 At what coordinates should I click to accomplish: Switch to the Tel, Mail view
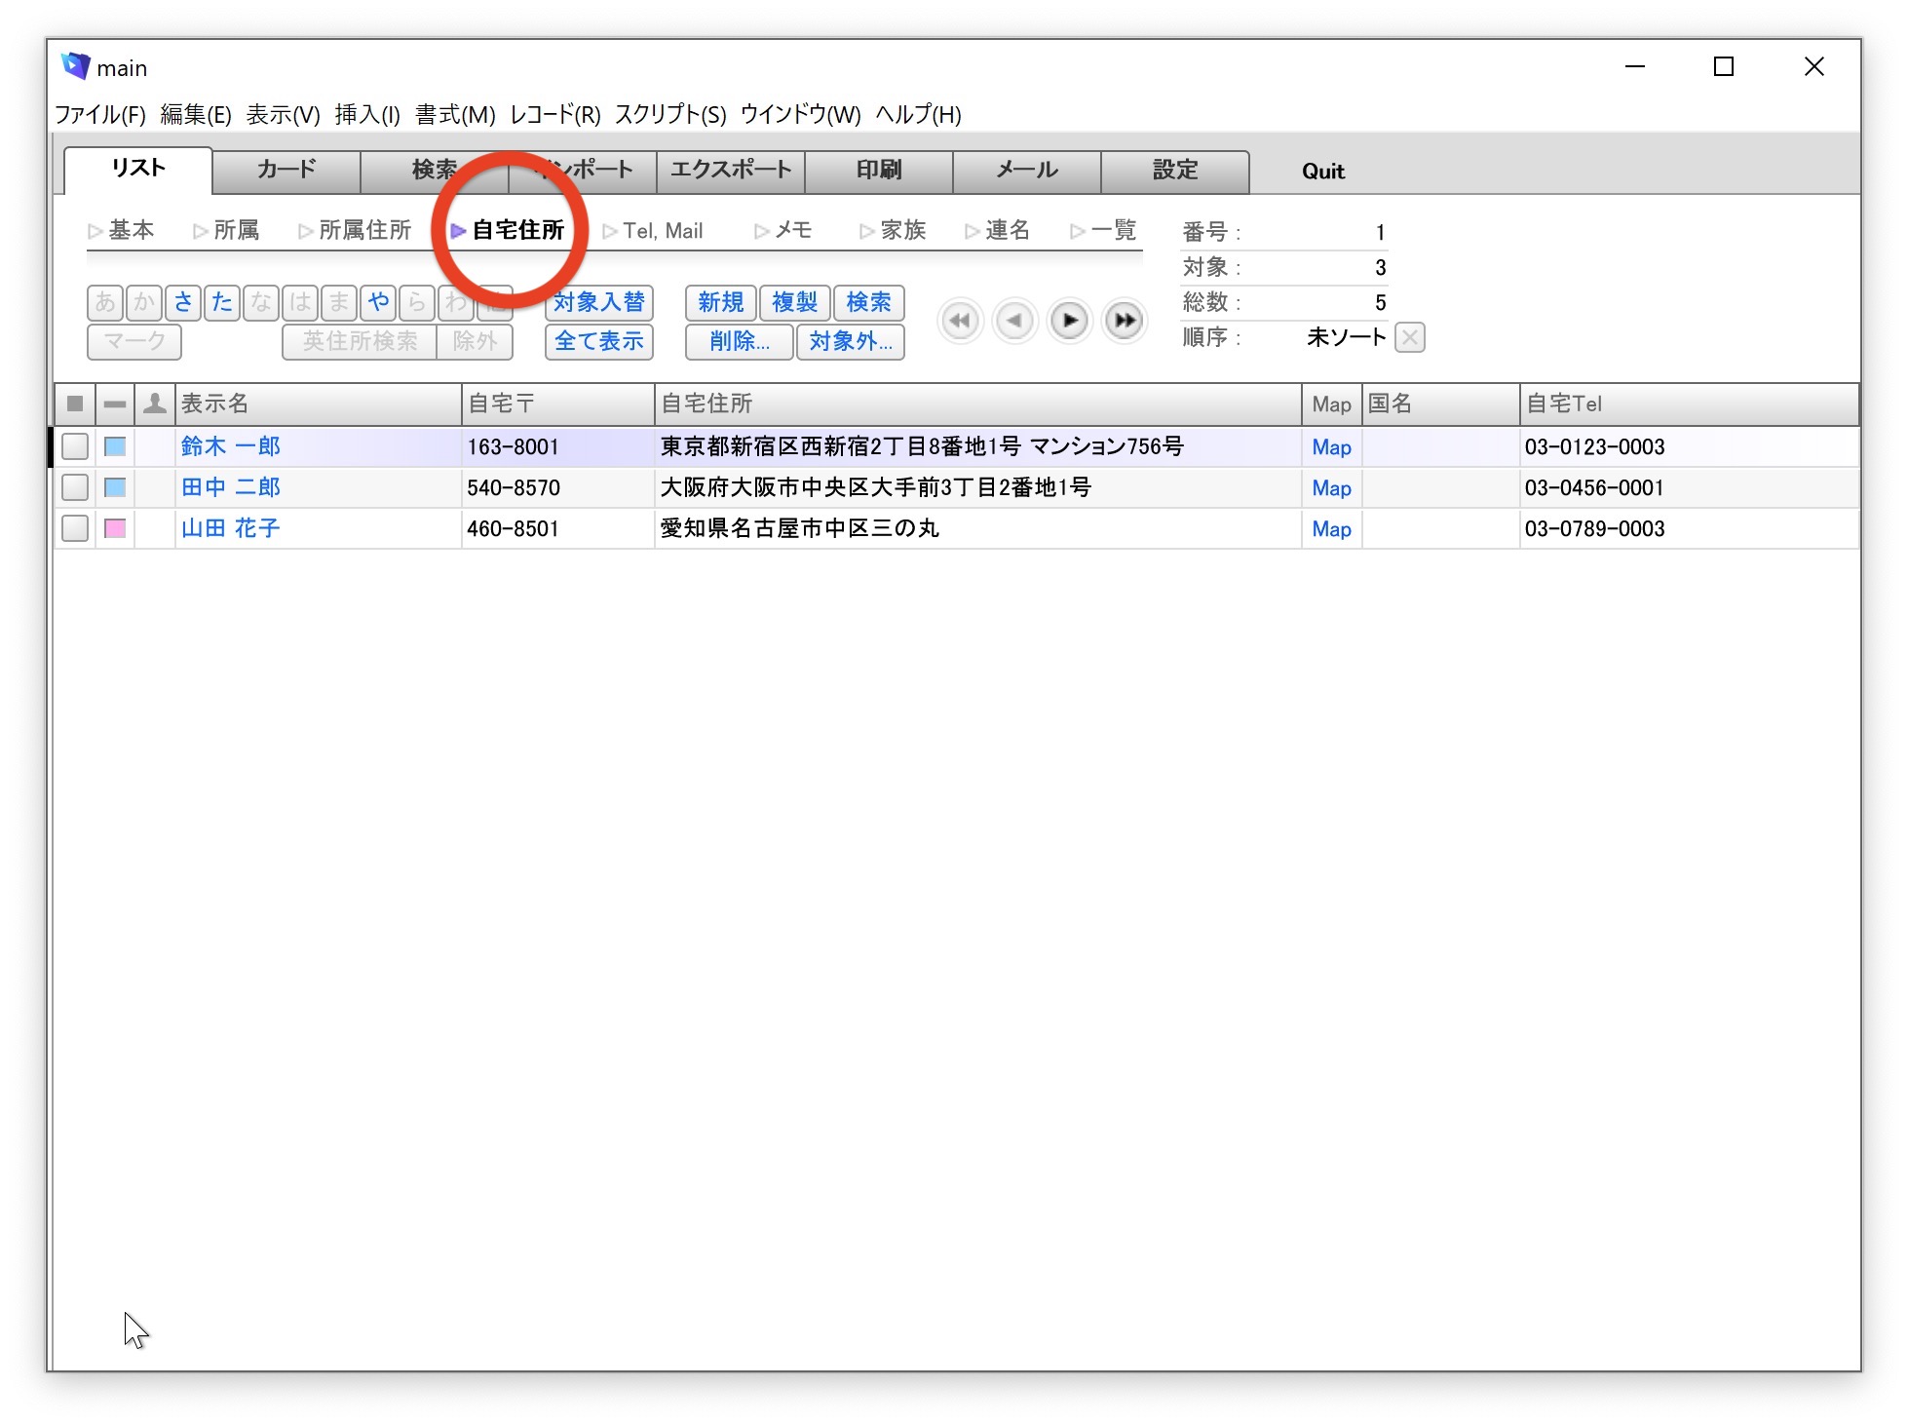pyautogui.click(x=653, y=231)
